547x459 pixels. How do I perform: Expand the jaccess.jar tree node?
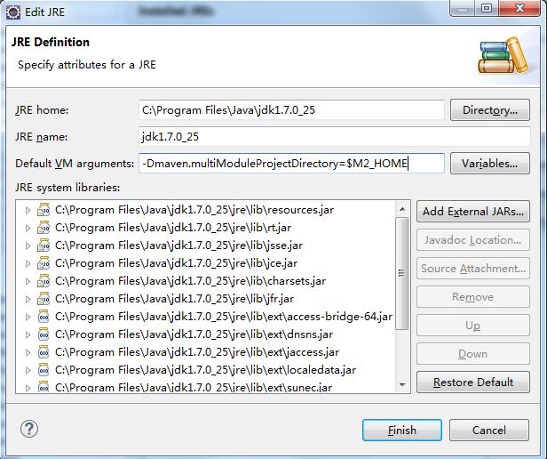click(28, 353)
